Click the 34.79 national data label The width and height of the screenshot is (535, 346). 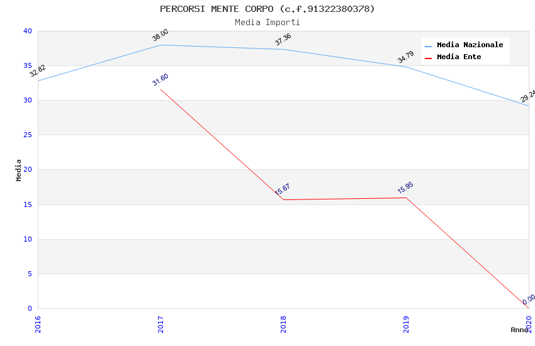pos(406,57)
